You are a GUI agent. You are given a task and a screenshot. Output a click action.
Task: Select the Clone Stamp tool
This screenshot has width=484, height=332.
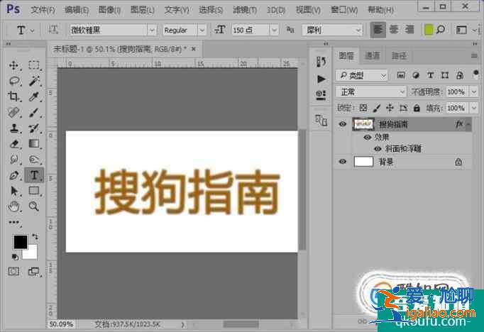click(x=14, y=128)
